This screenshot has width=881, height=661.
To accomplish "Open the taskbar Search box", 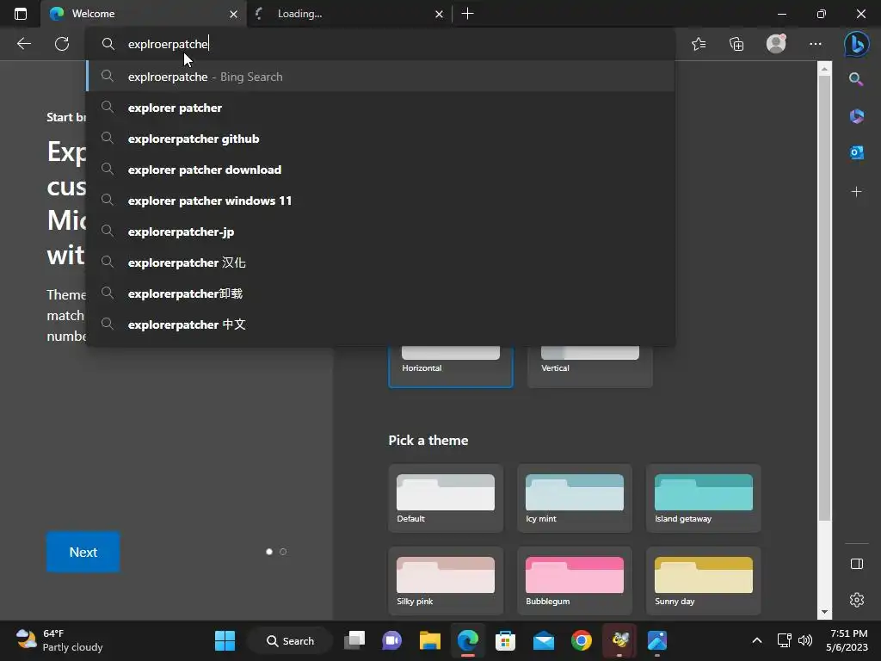I will (290, 640).
